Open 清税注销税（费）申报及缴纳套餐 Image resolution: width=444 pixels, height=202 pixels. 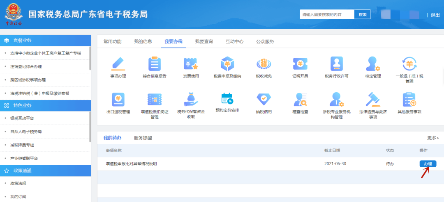point(39,93)
